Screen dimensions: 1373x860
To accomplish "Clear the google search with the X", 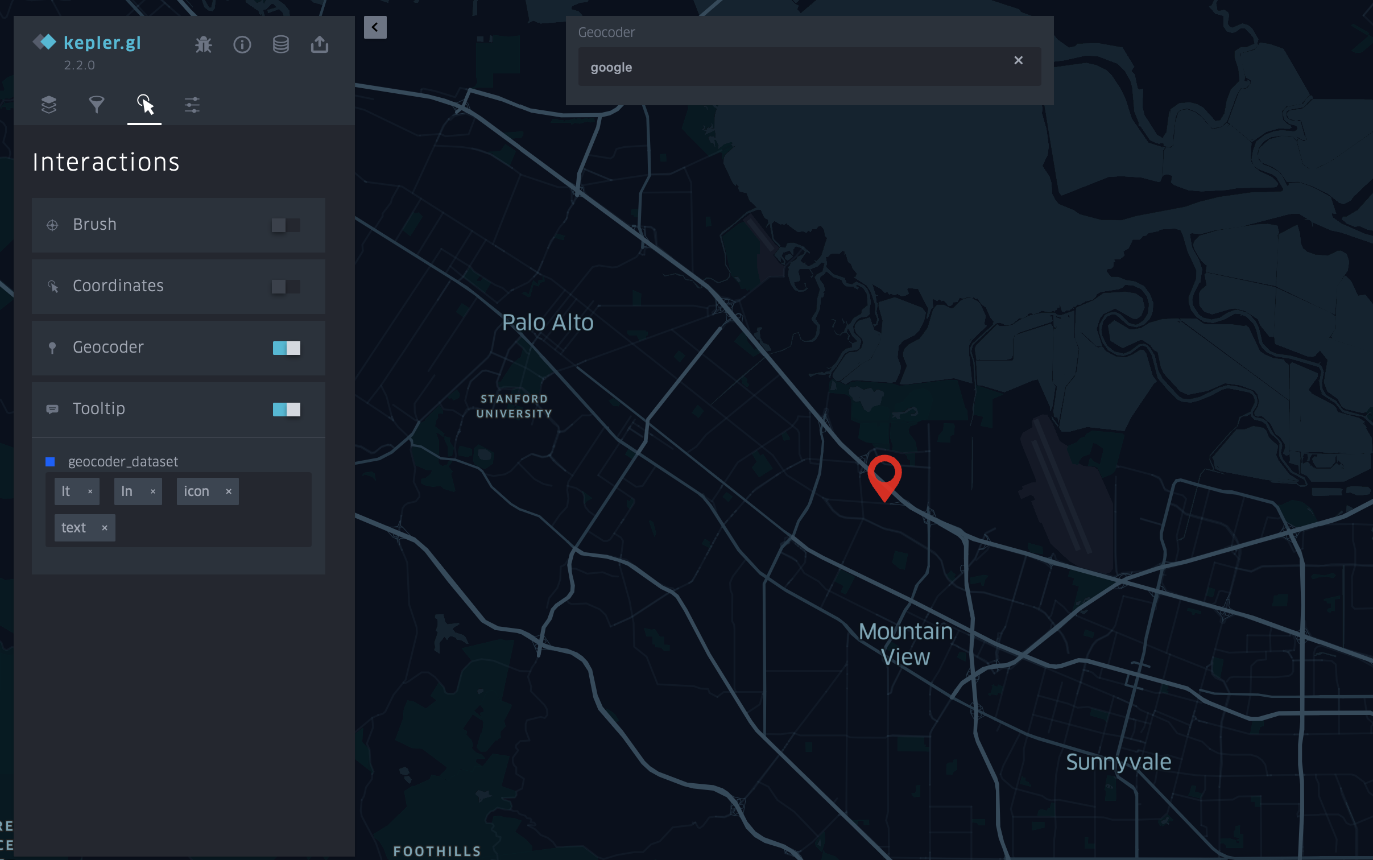I will pyautogui.click(x=1018, y=60).
